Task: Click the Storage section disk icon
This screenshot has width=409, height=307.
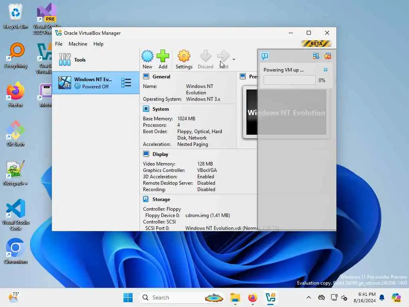Action: (x=146, y=199)
